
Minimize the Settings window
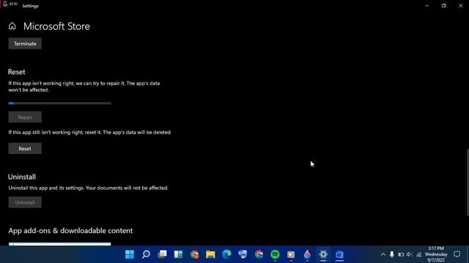pyautogui.click(x=426, y=6)
